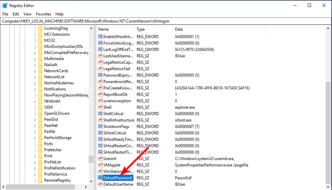The width and height of the screenshot is (332, 190).
Task: Click tree pane horizontal scroll-left arrow
Action: point(3,187)
